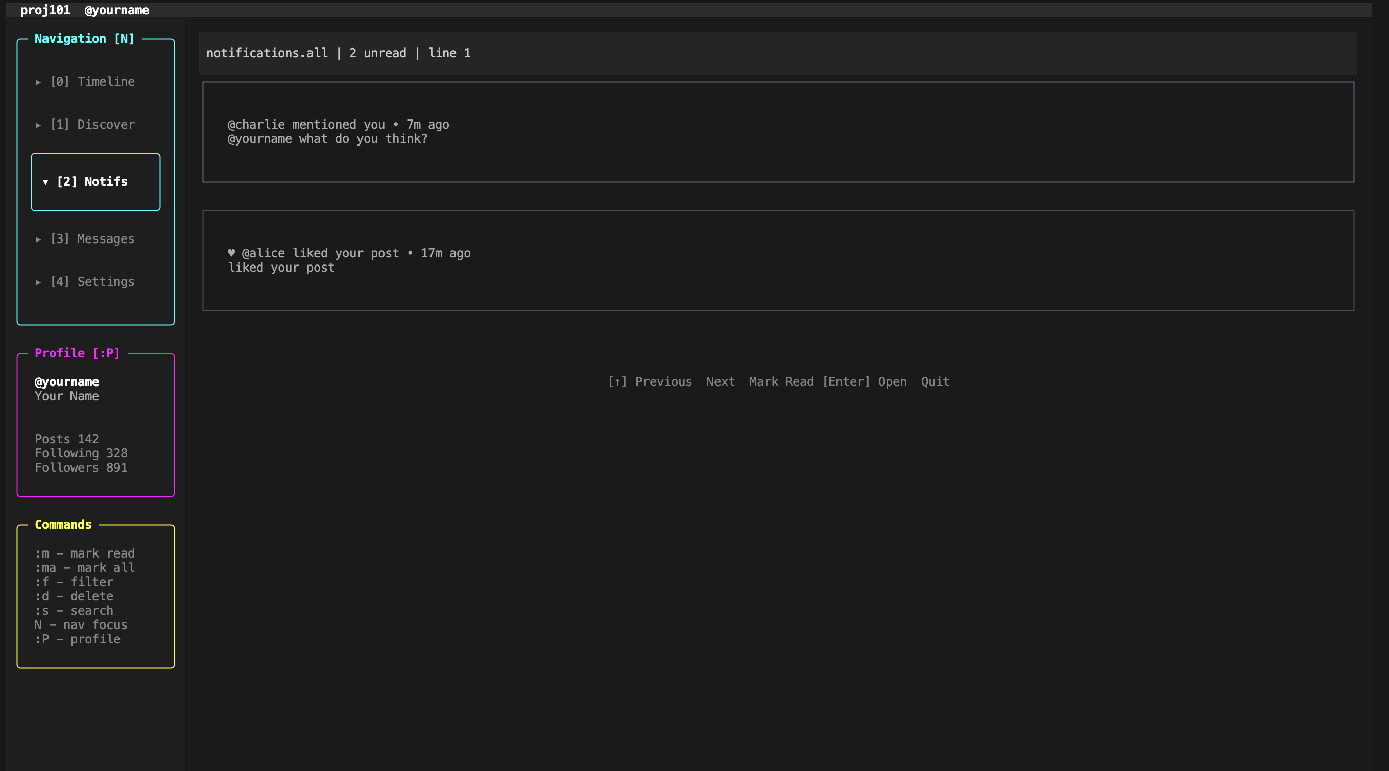Click the arrow beside Discover
Screen dimensions: 1389x771
pyautogui.click(x=38, y=125)
